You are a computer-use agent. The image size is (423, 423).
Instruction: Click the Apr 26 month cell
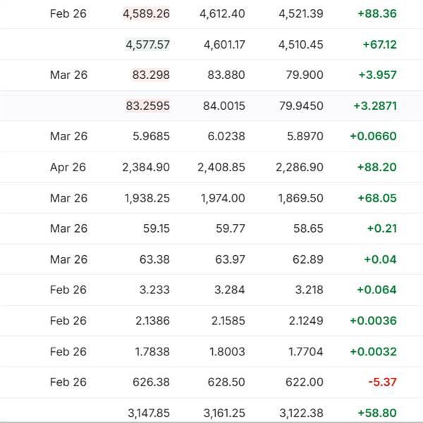pyautogui.click(x=68, y=167)
